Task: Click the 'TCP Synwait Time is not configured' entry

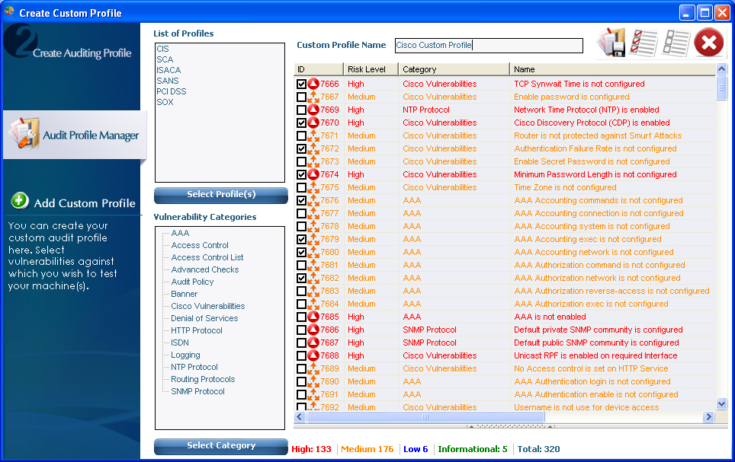Action: 579,84
